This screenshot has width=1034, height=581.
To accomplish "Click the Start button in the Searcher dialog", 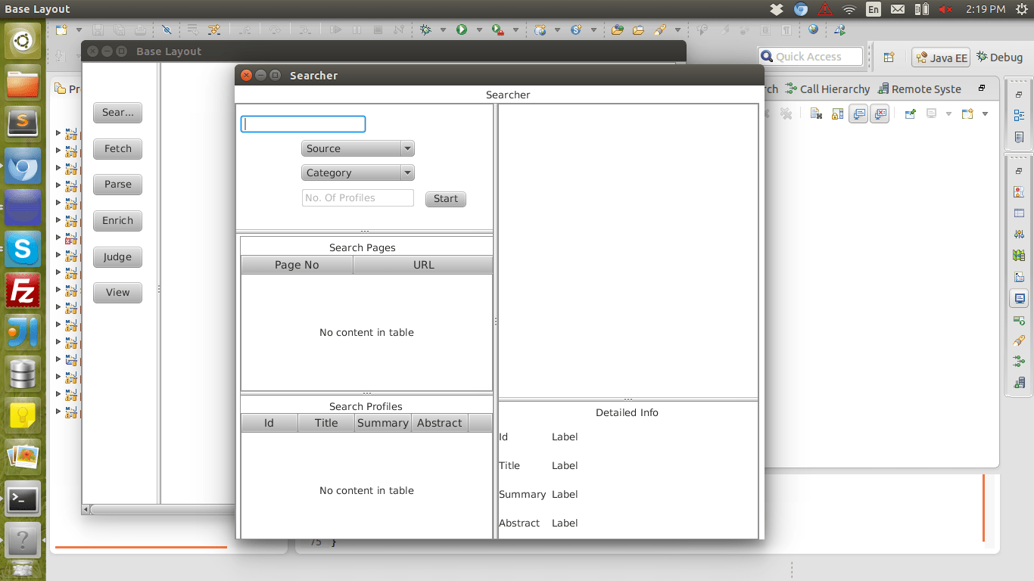I will pos(445,197).
